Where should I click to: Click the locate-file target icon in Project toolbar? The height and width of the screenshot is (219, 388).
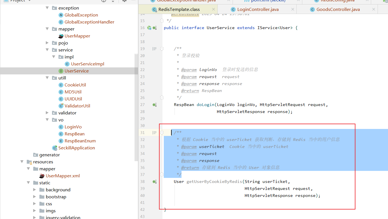(104, 1)
